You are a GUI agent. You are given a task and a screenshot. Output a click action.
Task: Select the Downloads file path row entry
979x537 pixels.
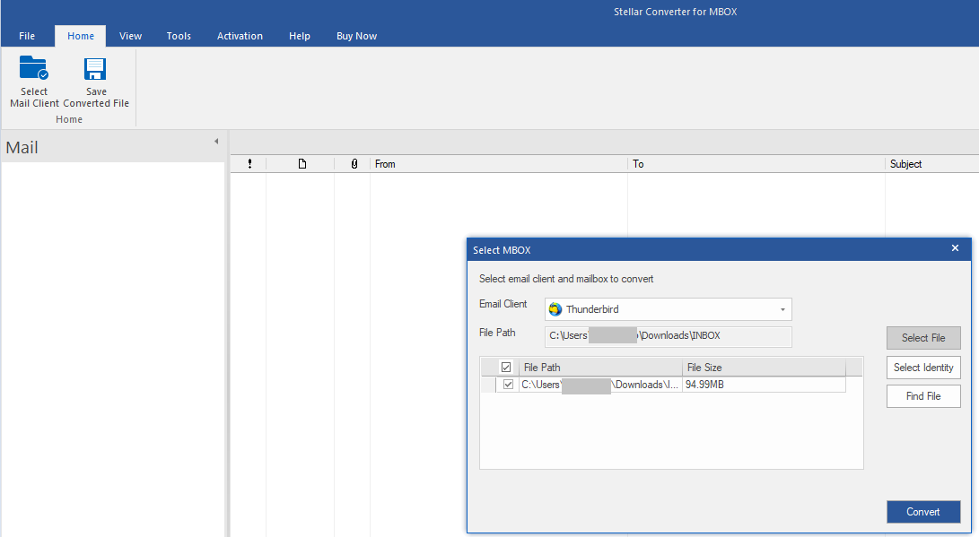(599, 385)
